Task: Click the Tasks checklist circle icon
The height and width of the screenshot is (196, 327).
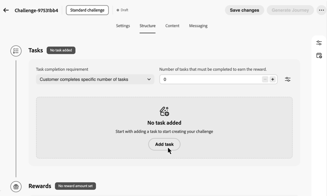Action: coord(16,51)
